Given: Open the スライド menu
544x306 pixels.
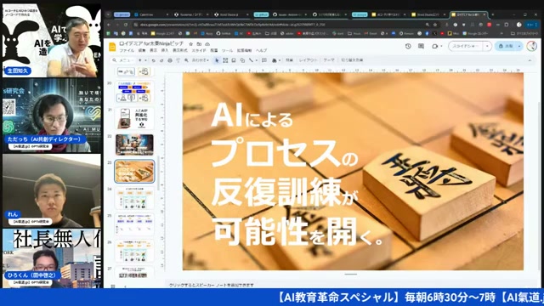Looking at the screenshot, I should pyautogui.click(x=199, y=51).
